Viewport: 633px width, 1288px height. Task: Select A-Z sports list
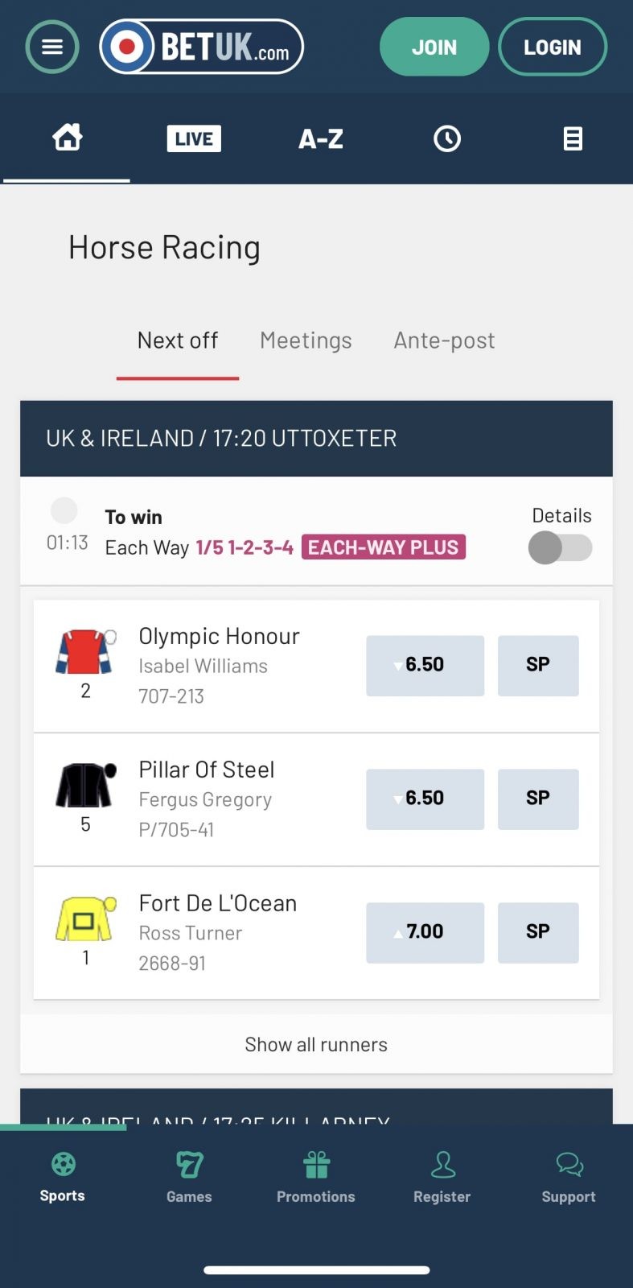click(x=321, y=138)
